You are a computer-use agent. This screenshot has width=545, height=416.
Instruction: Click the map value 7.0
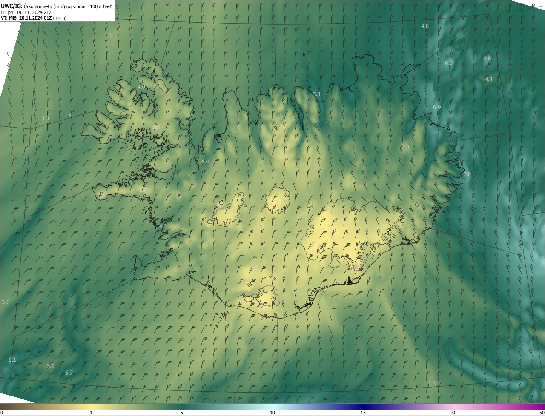coord(467,174)
